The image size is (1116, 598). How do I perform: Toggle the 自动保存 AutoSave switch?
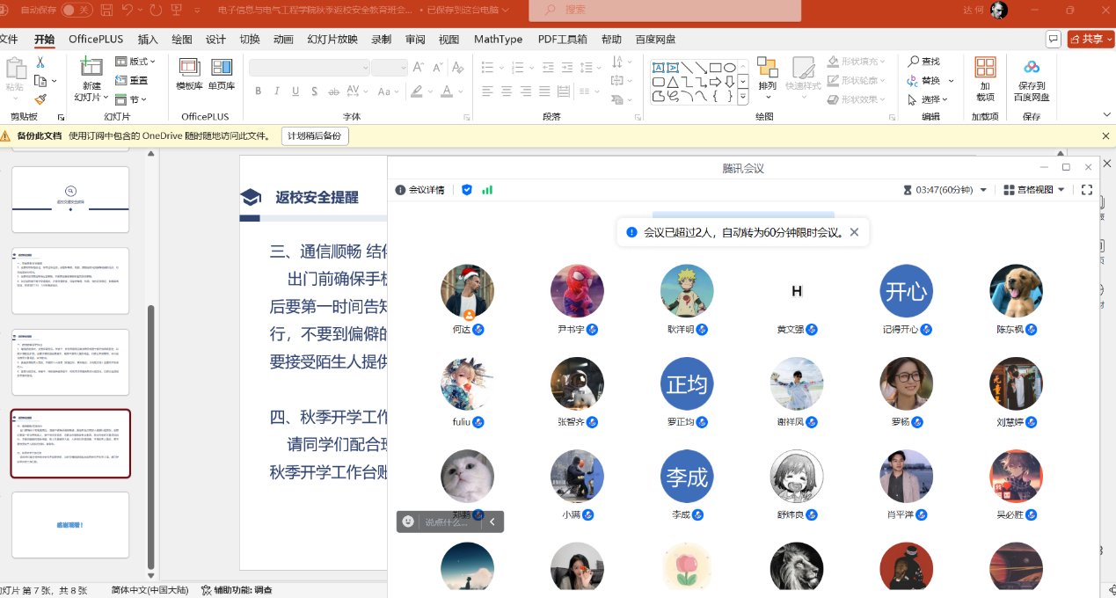click(x=77, y=10)
